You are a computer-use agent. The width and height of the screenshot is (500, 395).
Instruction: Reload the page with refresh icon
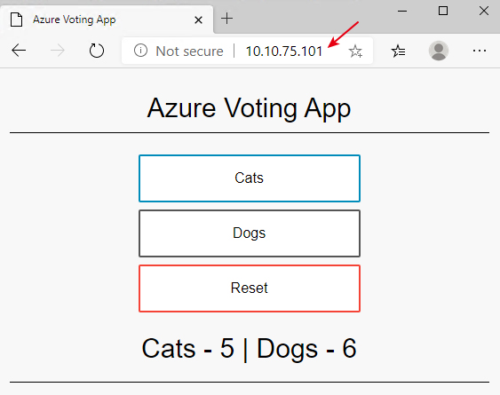96,51
